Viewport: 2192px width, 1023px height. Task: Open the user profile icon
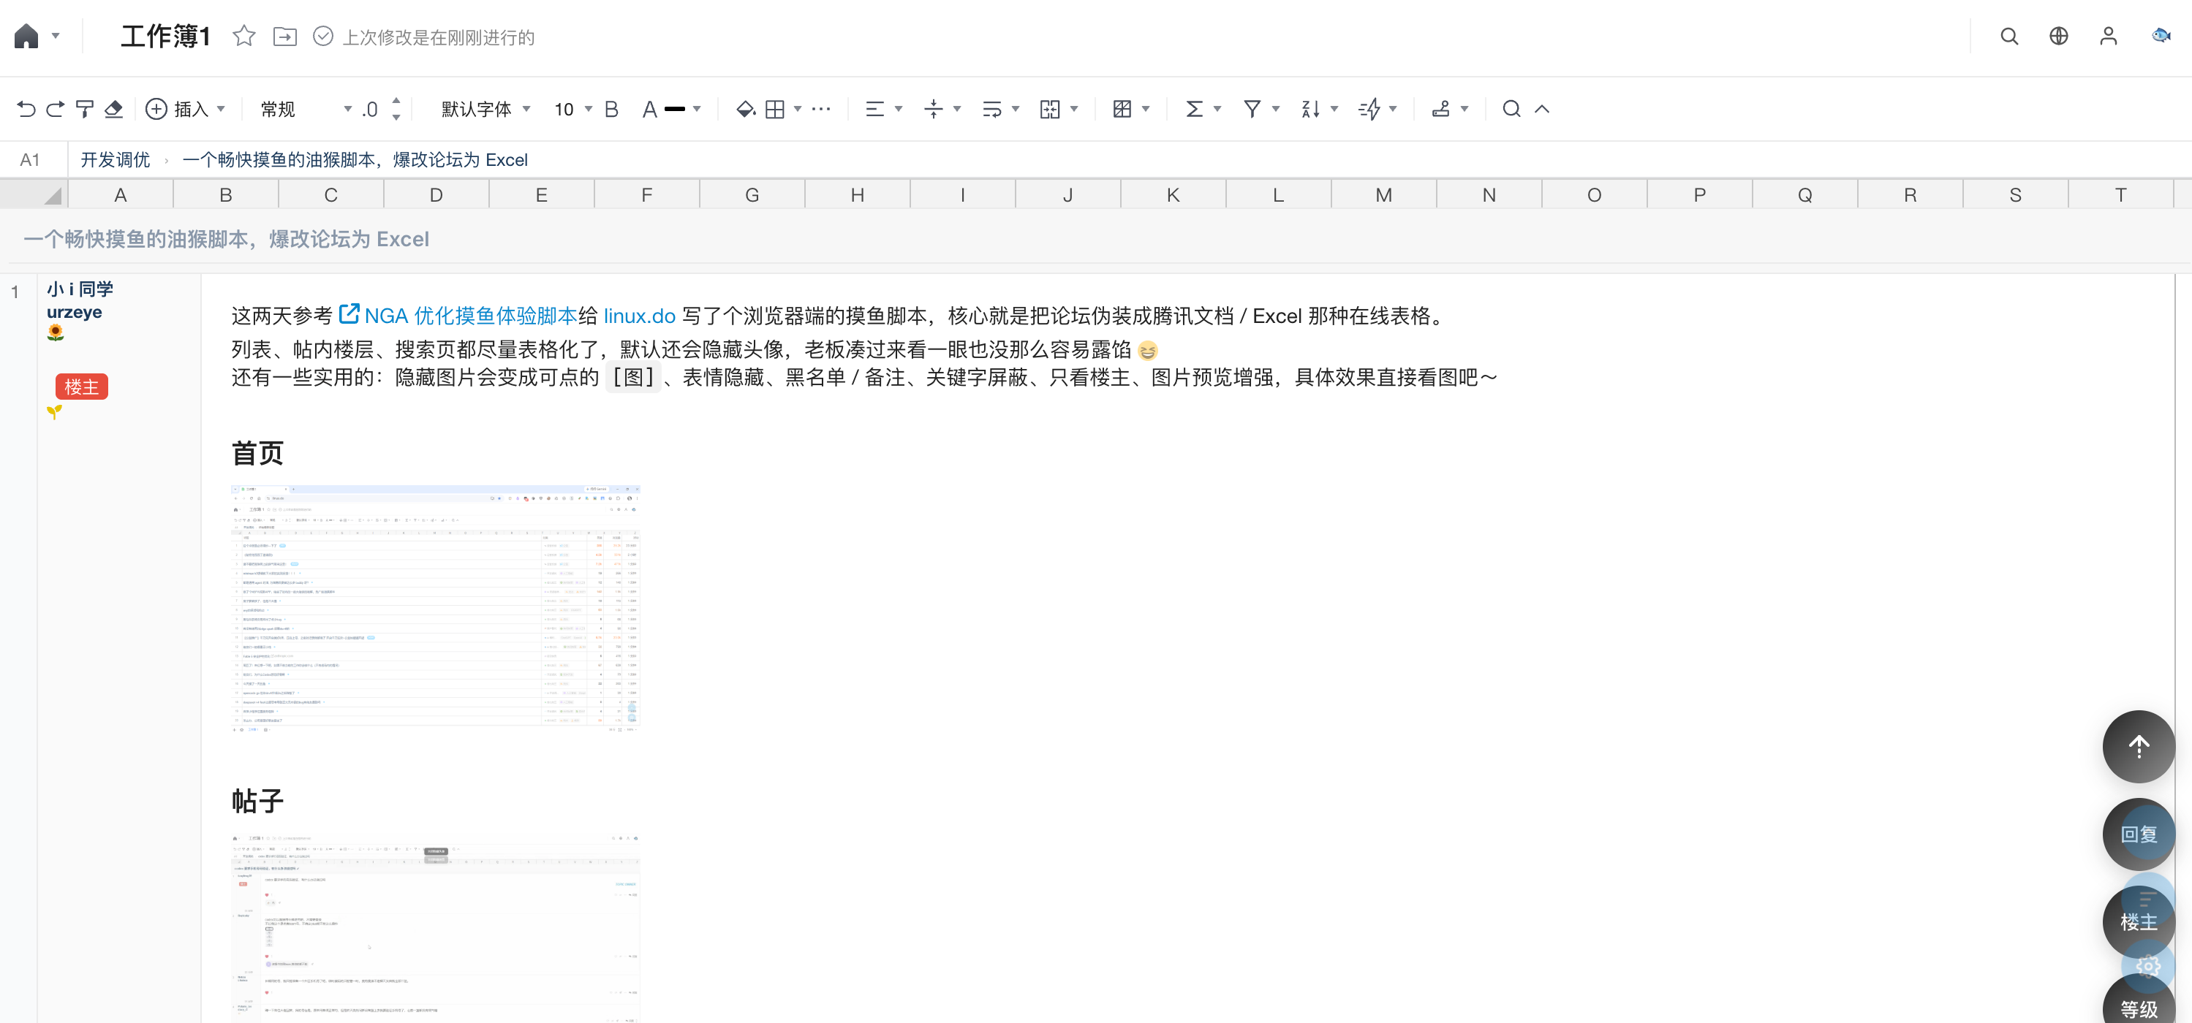click(2108, 37)
